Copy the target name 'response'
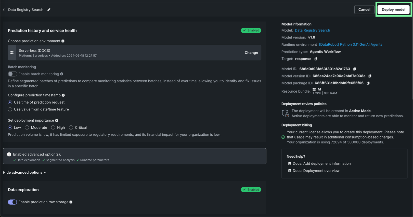Image resolution: width=413 pixels, height=217 pixels. (316, 59)
